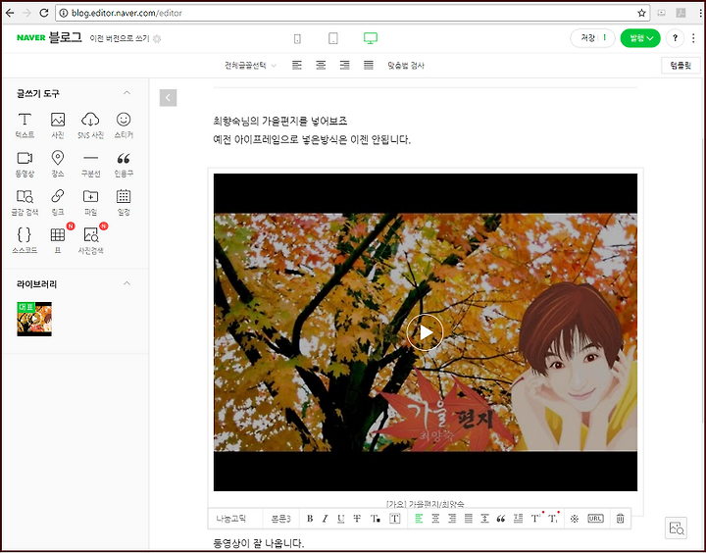This screenshot has height=553, width=706.
Task: Click 이전 버전으로 쓰기 link
Action: point(120,38)
